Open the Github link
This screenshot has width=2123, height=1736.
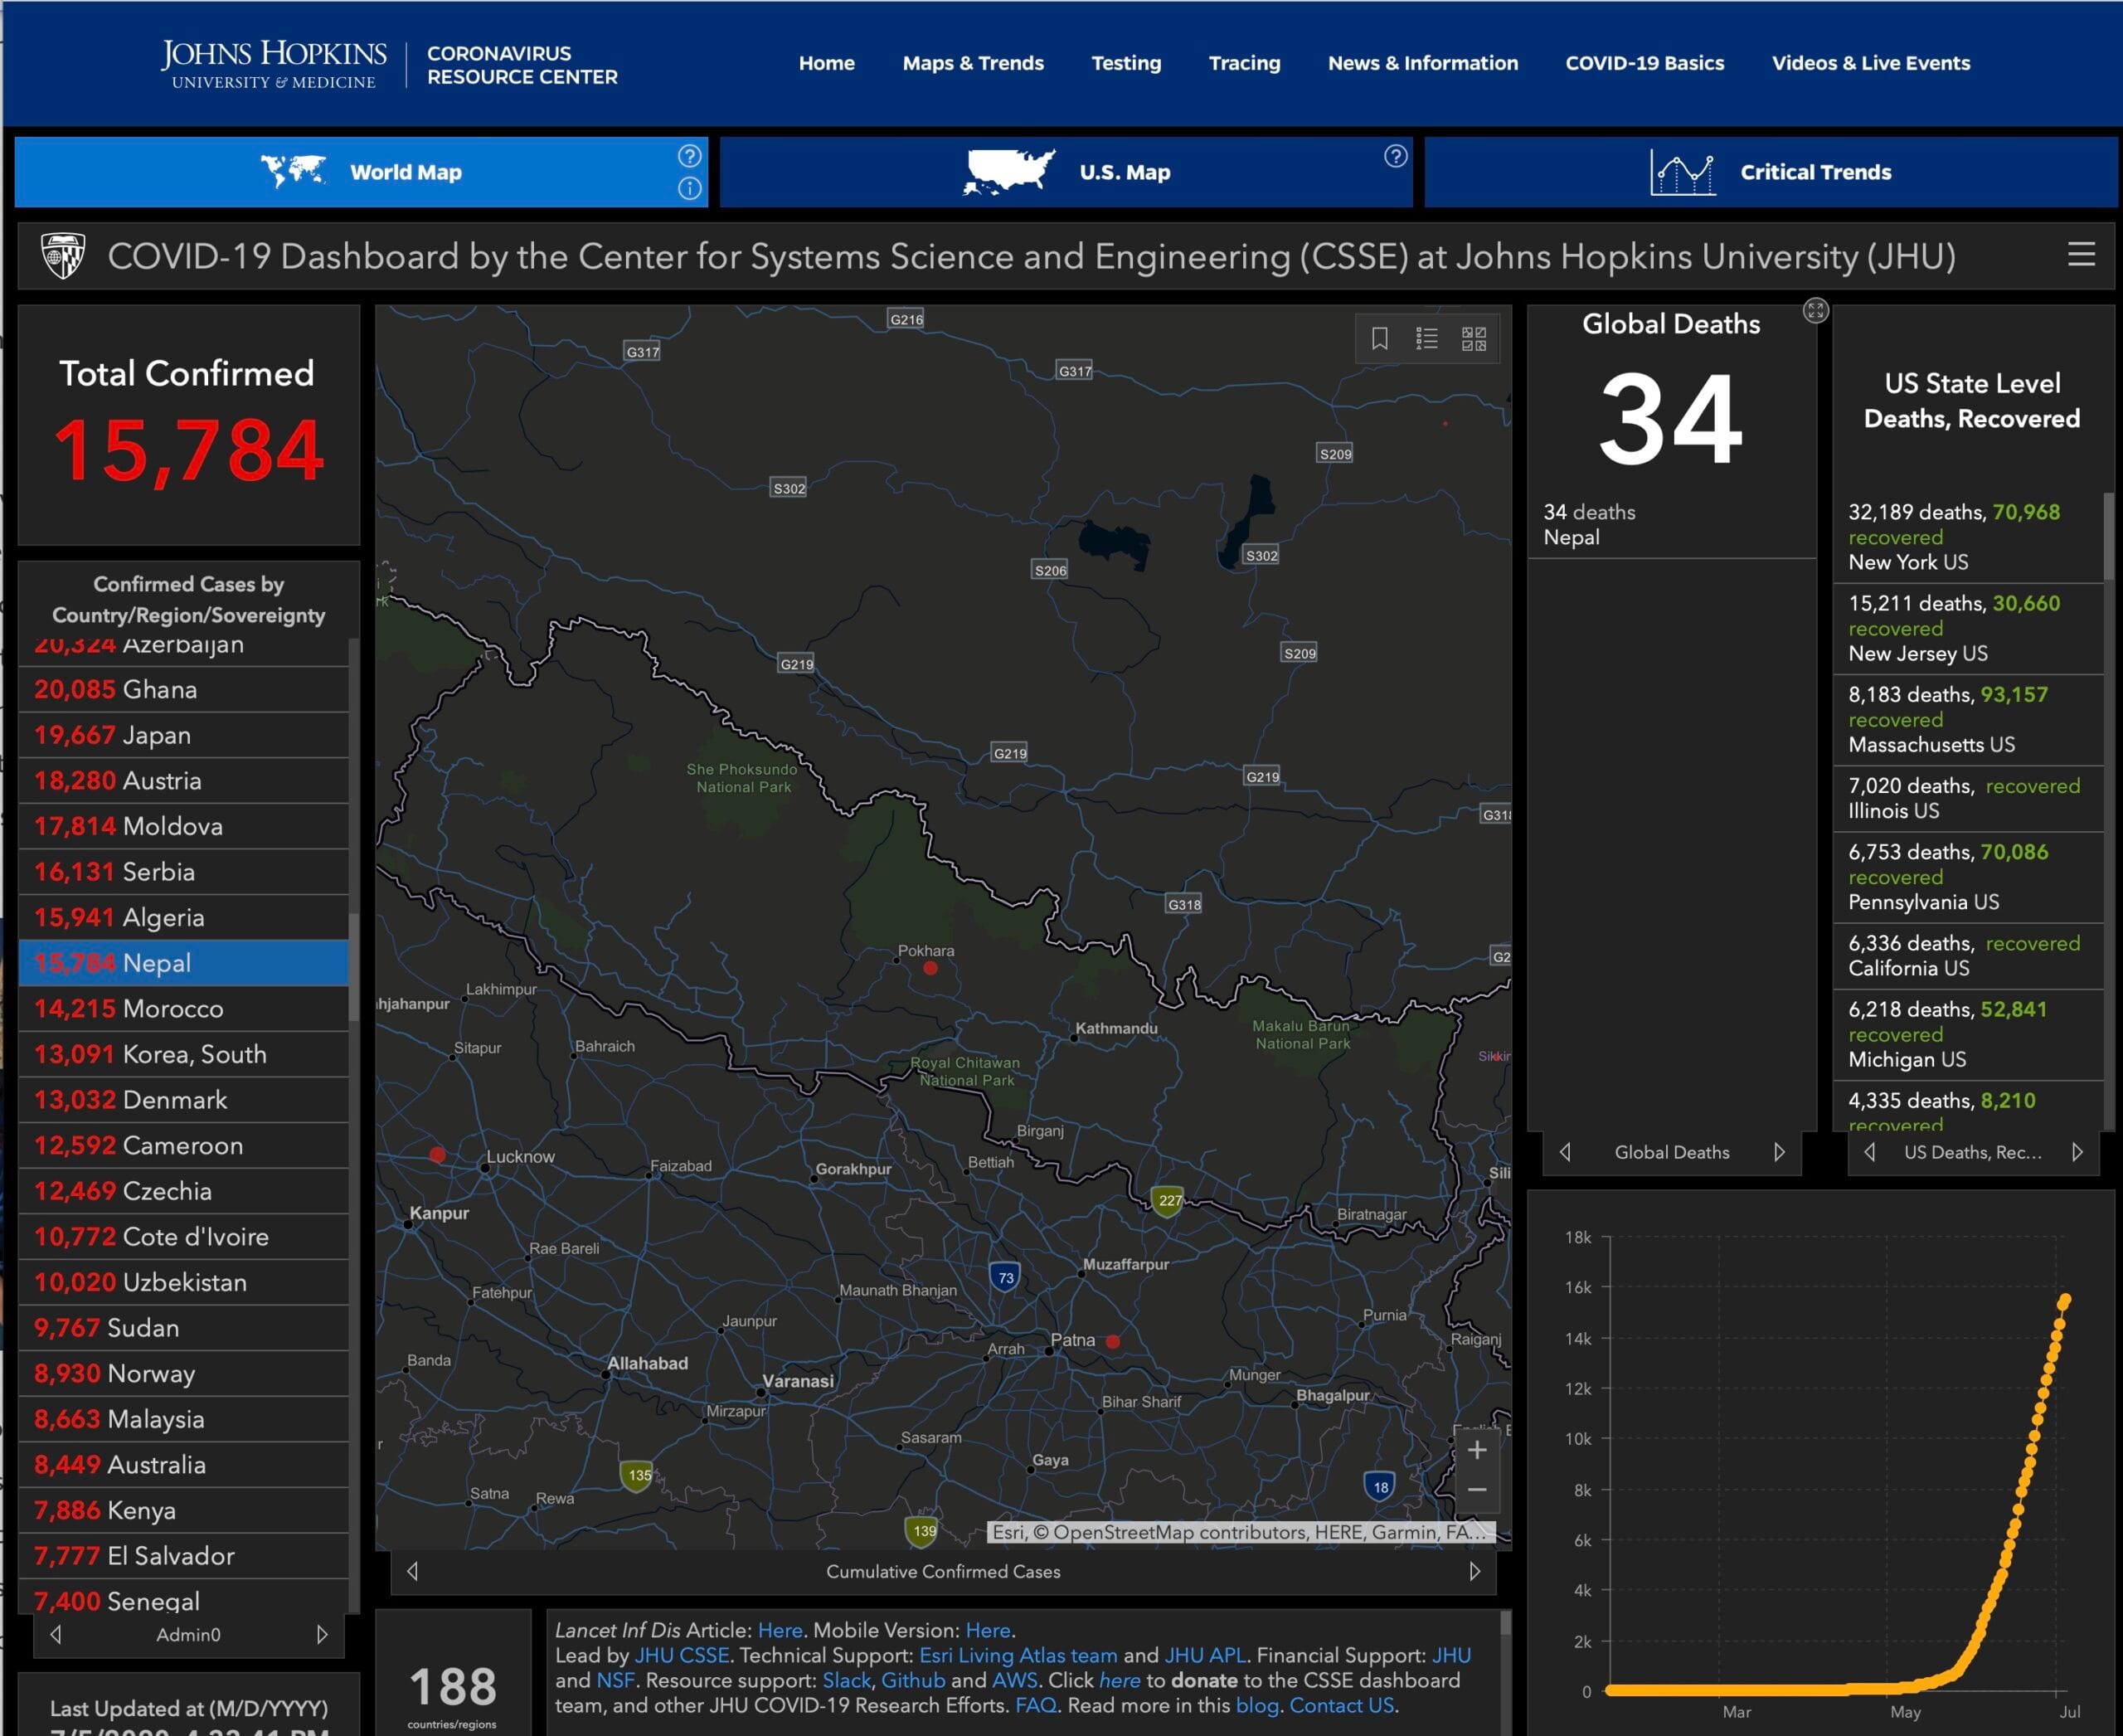913,1680
